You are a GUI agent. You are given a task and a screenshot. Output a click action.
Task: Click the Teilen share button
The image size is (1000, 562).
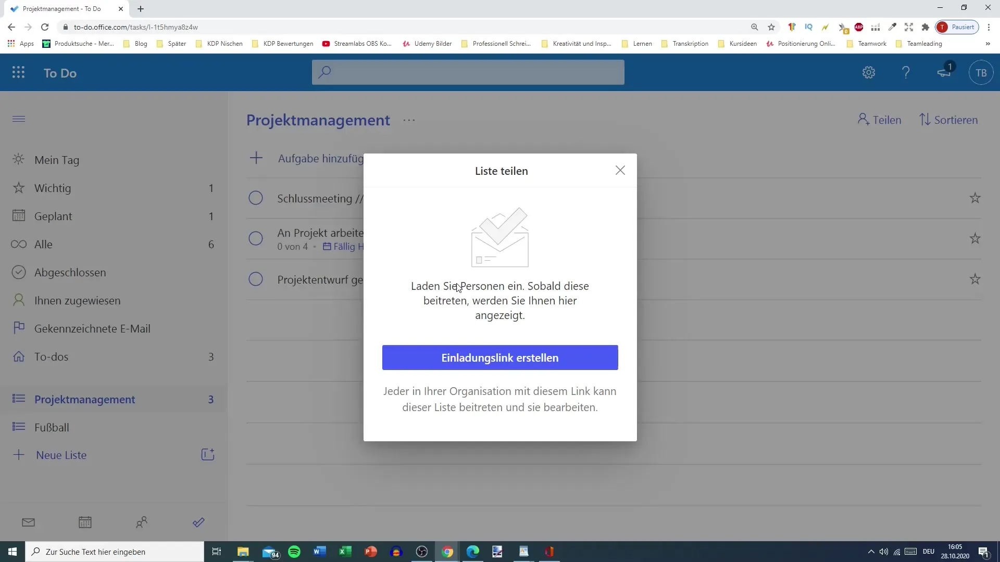coord(879,120)
